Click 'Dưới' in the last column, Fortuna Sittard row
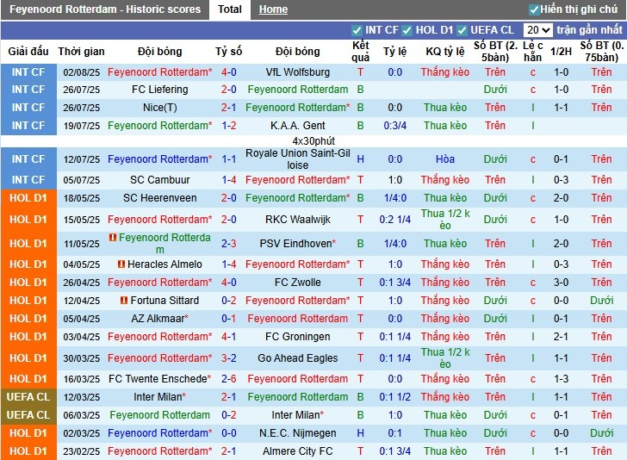Viewport: 627px width, 460px height. coord(601,301)
